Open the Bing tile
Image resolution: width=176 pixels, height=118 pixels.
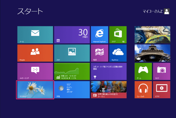152,35
